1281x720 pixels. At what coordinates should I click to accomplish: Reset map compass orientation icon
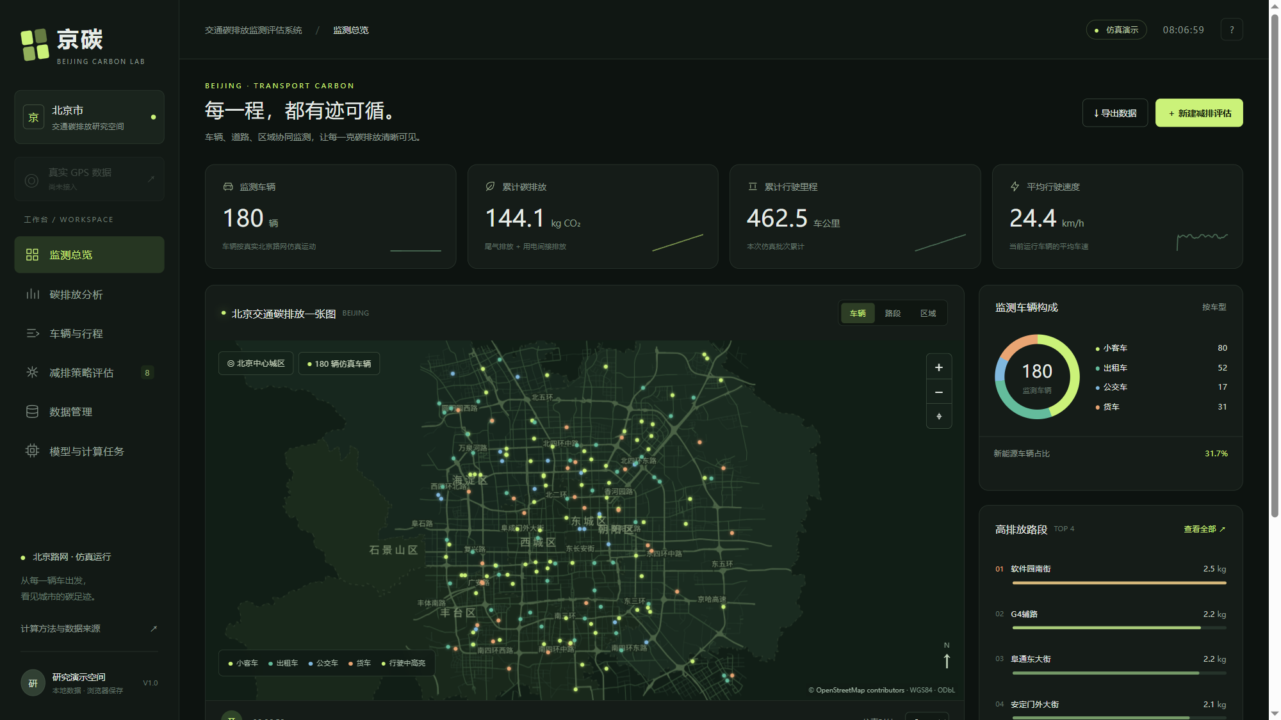939,417
